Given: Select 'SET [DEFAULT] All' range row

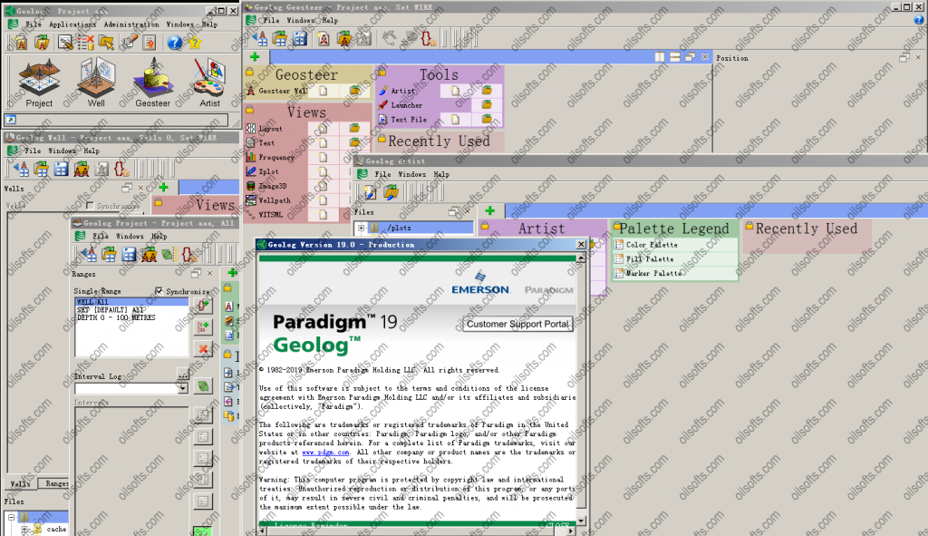Looking at the screenshot, I should 131,310.
